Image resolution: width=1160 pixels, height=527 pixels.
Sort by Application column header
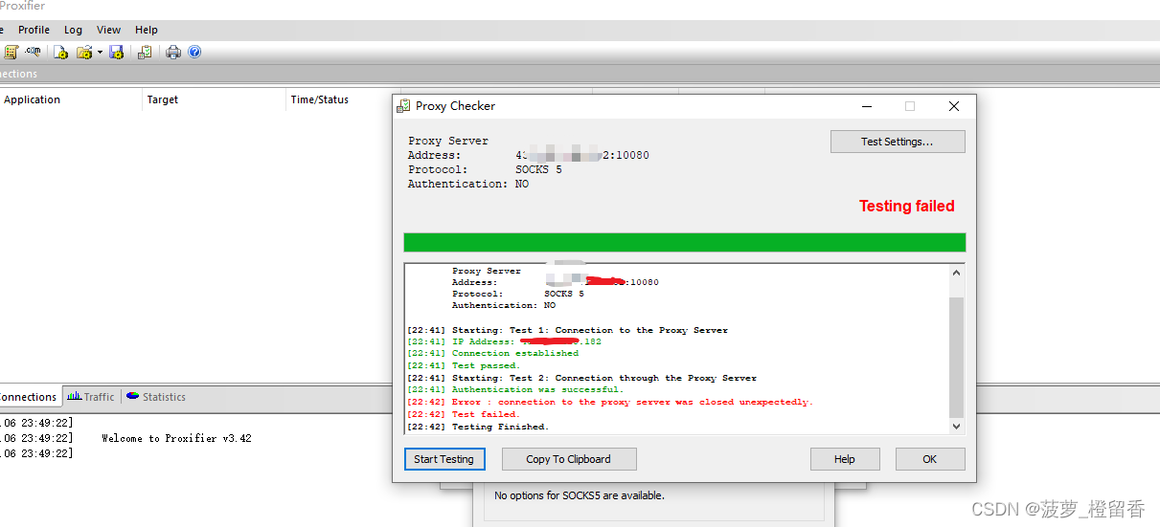(71, 99)
